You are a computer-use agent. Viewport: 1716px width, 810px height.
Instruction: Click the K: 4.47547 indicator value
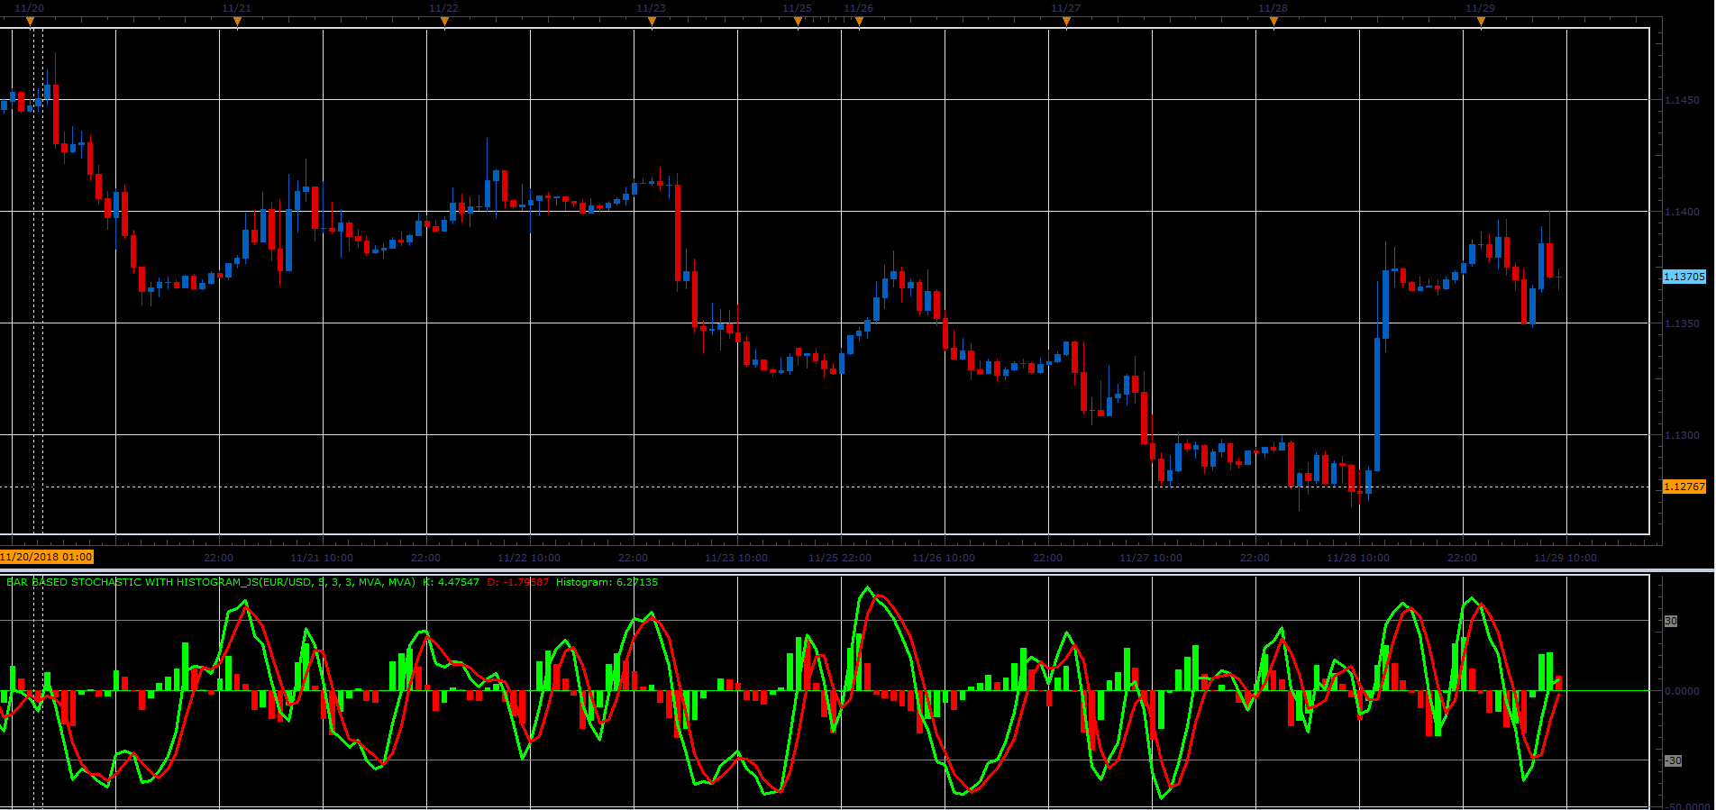point(452,582)
